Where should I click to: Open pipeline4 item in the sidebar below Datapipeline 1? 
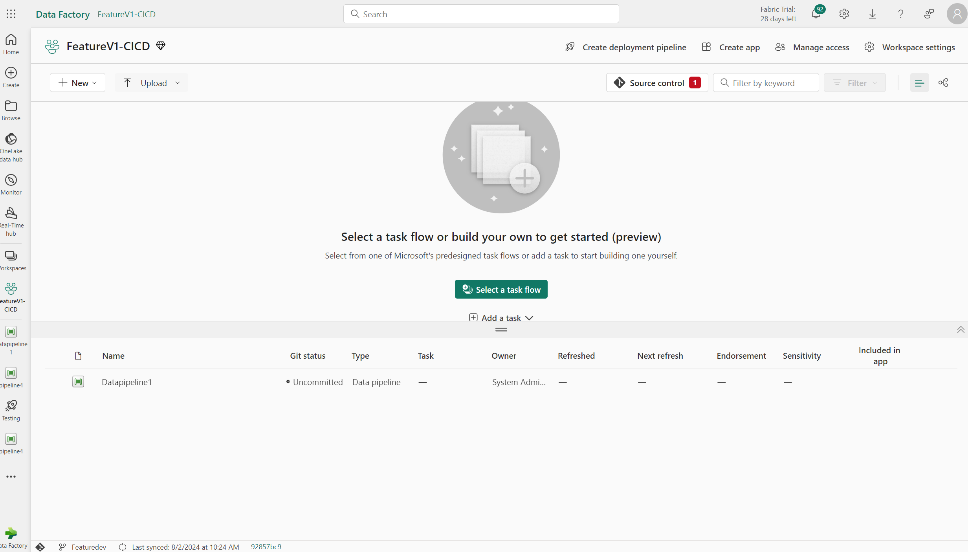click(x=11, y=377)
